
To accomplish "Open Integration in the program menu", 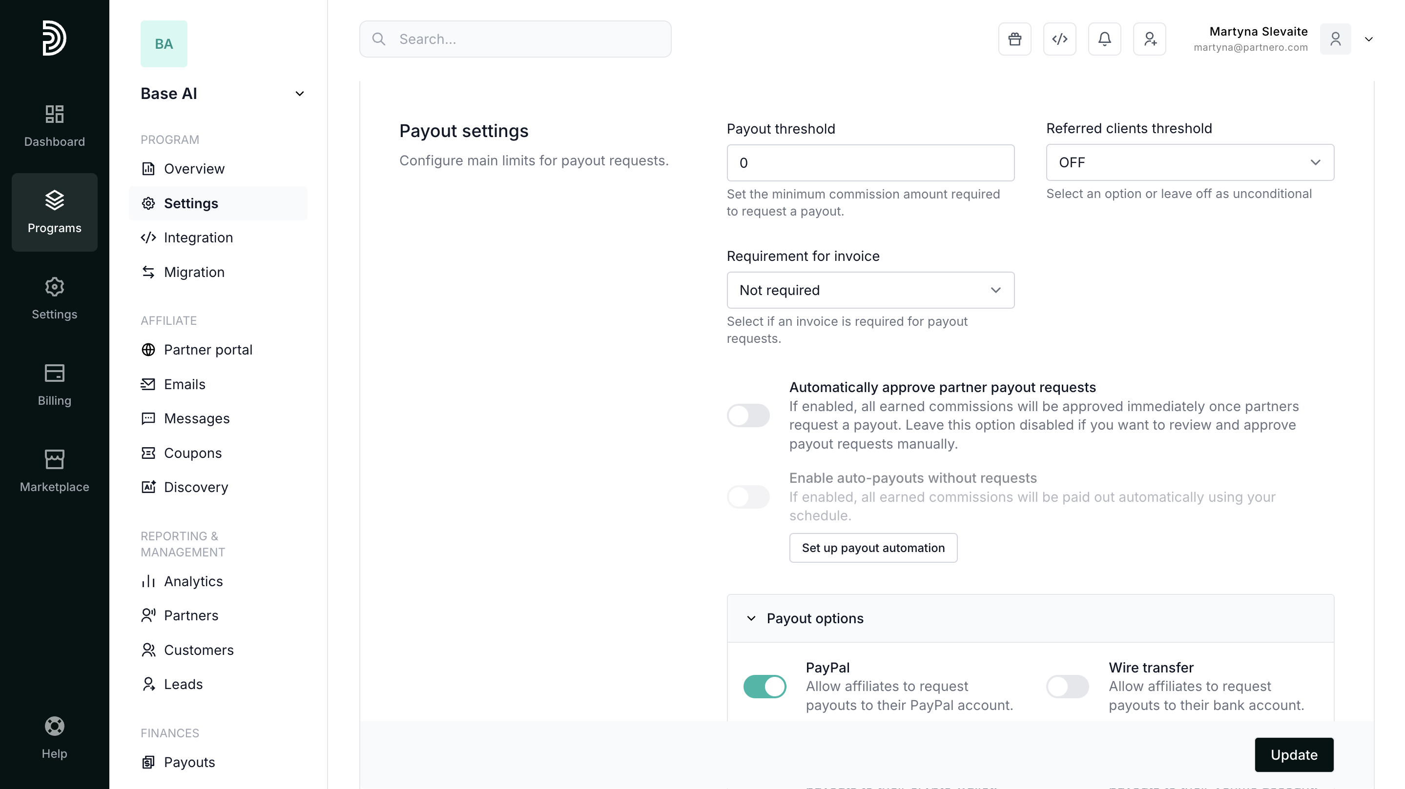I will click(198, 237).
